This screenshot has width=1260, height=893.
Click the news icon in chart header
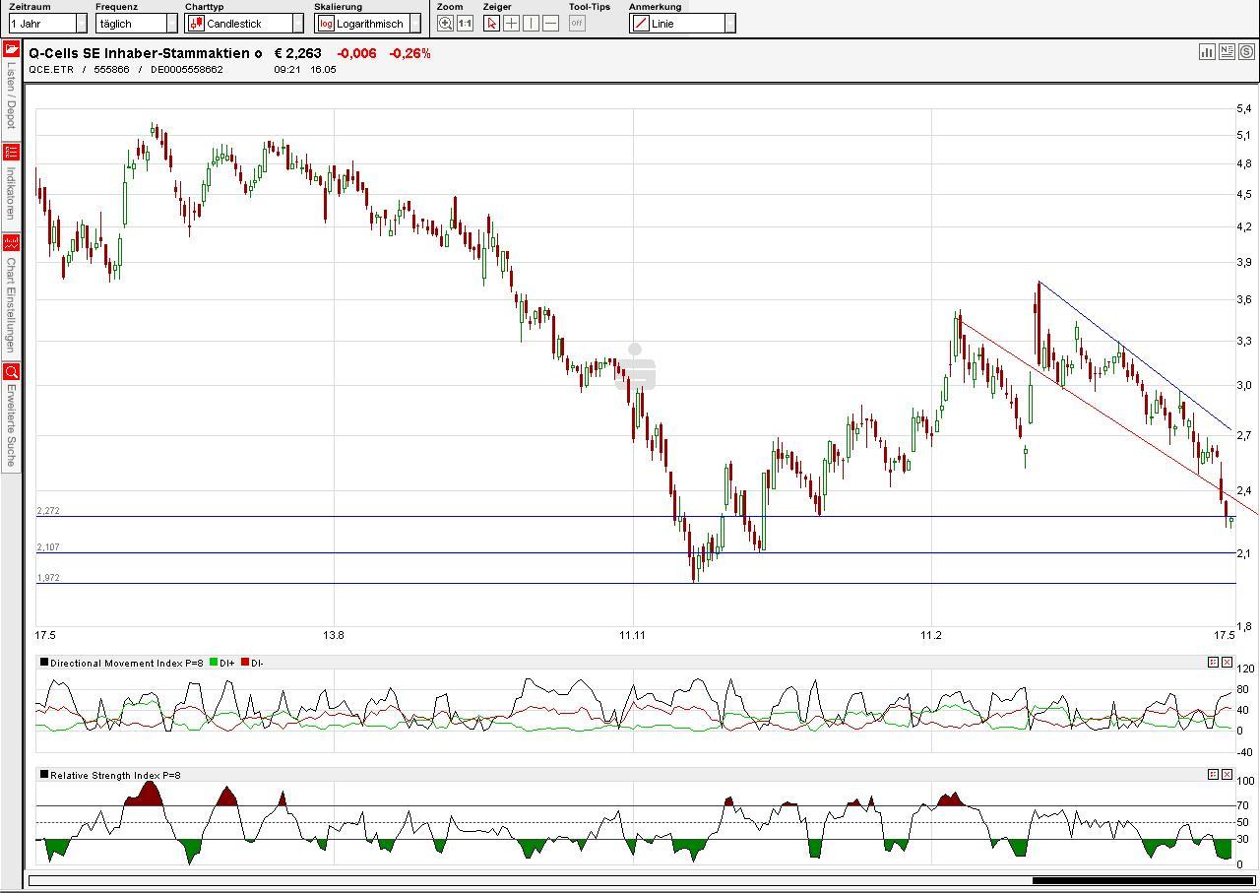1227,52
